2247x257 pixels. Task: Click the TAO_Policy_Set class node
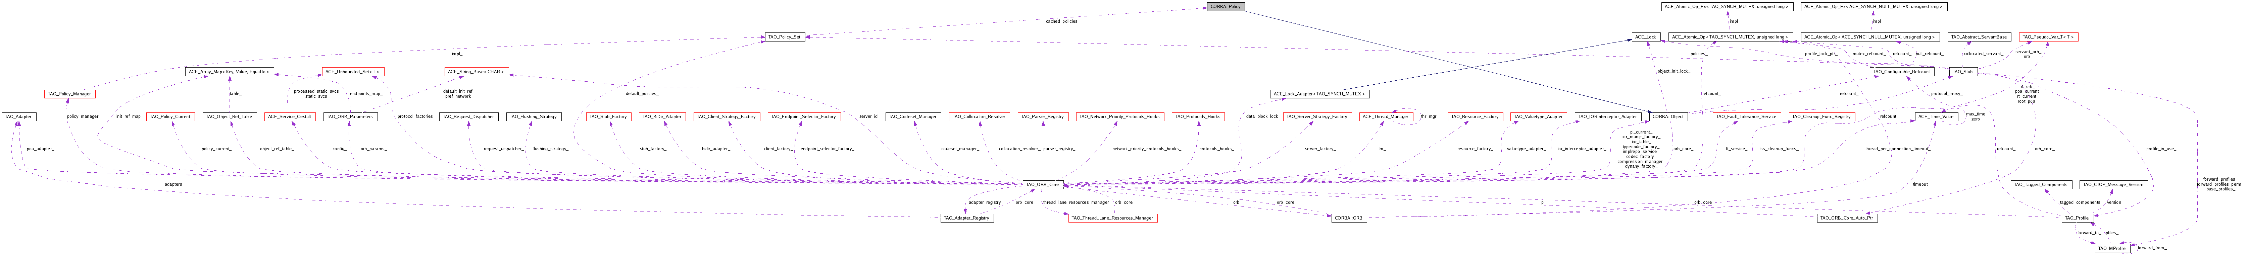785,37
